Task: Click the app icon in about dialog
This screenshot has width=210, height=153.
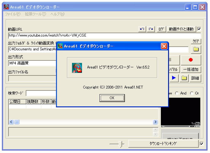Action: 77,68
